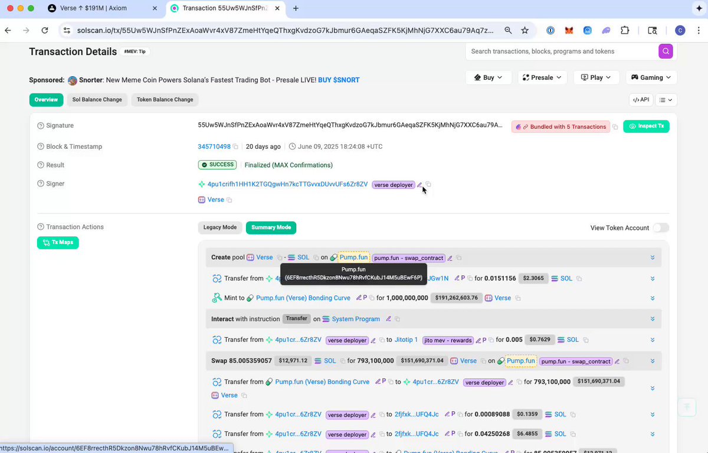Select the Overview tab
The image size is (708, 453).
46,100
